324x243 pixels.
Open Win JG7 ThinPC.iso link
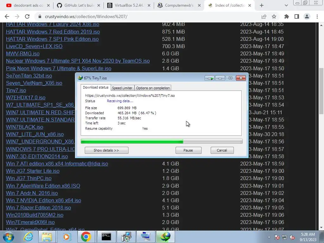pos(28,178)
